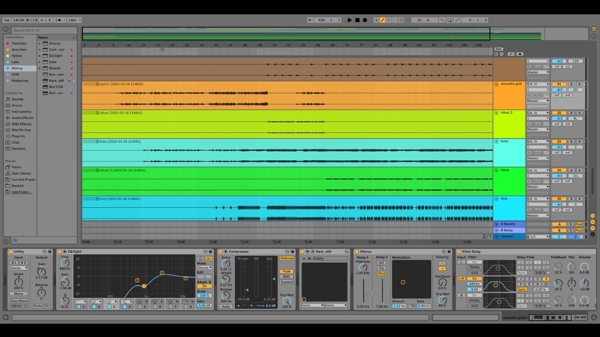Expand the EQ Eight folder in browser
Screen dimensions: 600x337
pyautogui.click(x=39, y=56)
